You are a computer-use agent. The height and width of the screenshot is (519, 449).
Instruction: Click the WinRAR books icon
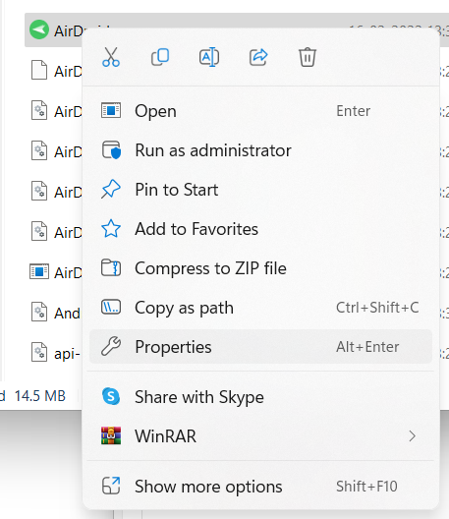pos(111,435)
